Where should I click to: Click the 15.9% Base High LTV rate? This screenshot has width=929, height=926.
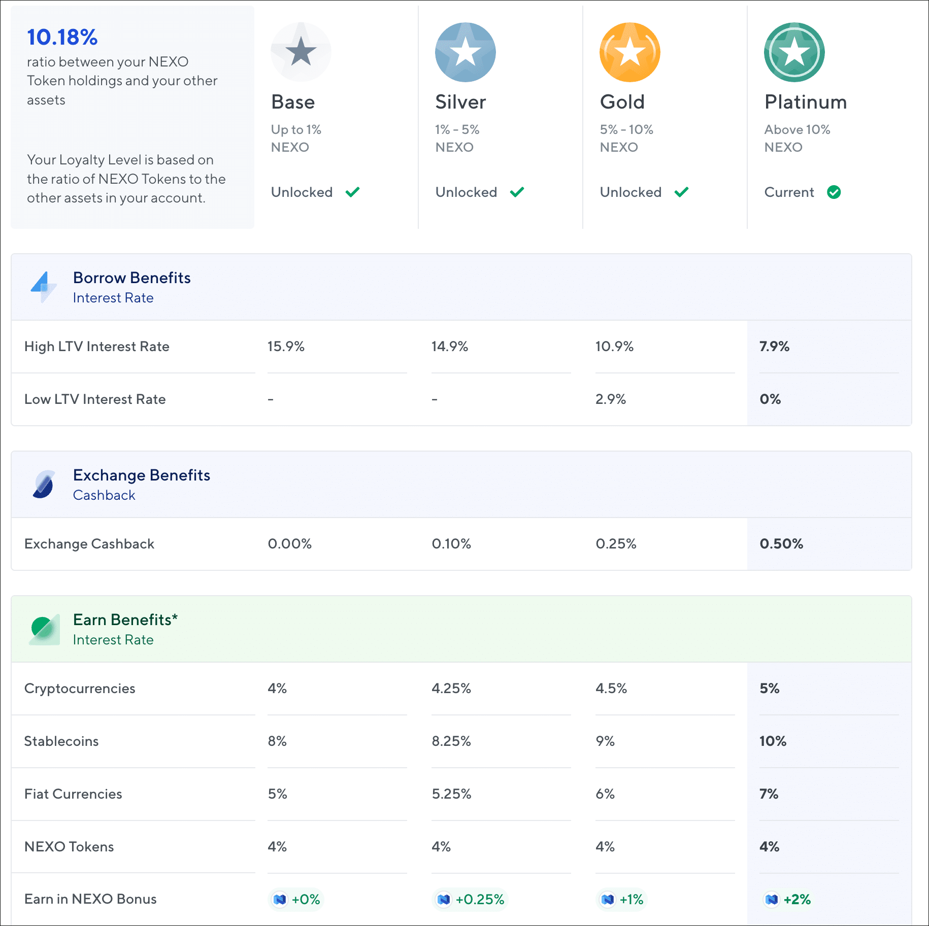coord(286,347)
